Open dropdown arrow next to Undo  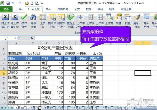(16, 3)
